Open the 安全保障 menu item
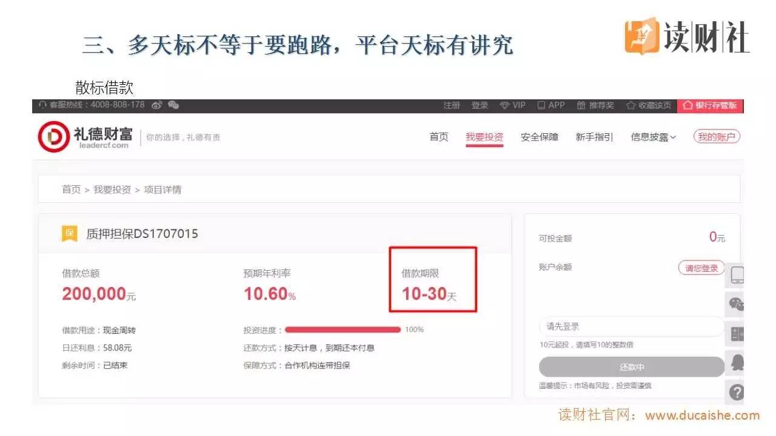Viewport: 776px width, 436px height. point(540,137)
